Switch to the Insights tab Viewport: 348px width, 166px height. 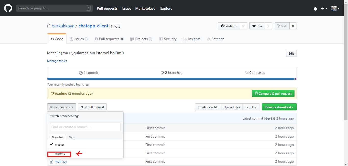pos(192,39)
